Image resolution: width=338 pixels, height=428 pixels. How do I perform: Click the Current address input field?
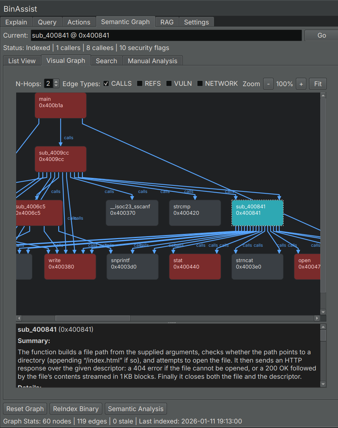pos(165,35)
